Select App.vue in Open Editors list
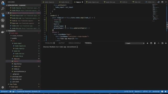 (x=23, y=23)
